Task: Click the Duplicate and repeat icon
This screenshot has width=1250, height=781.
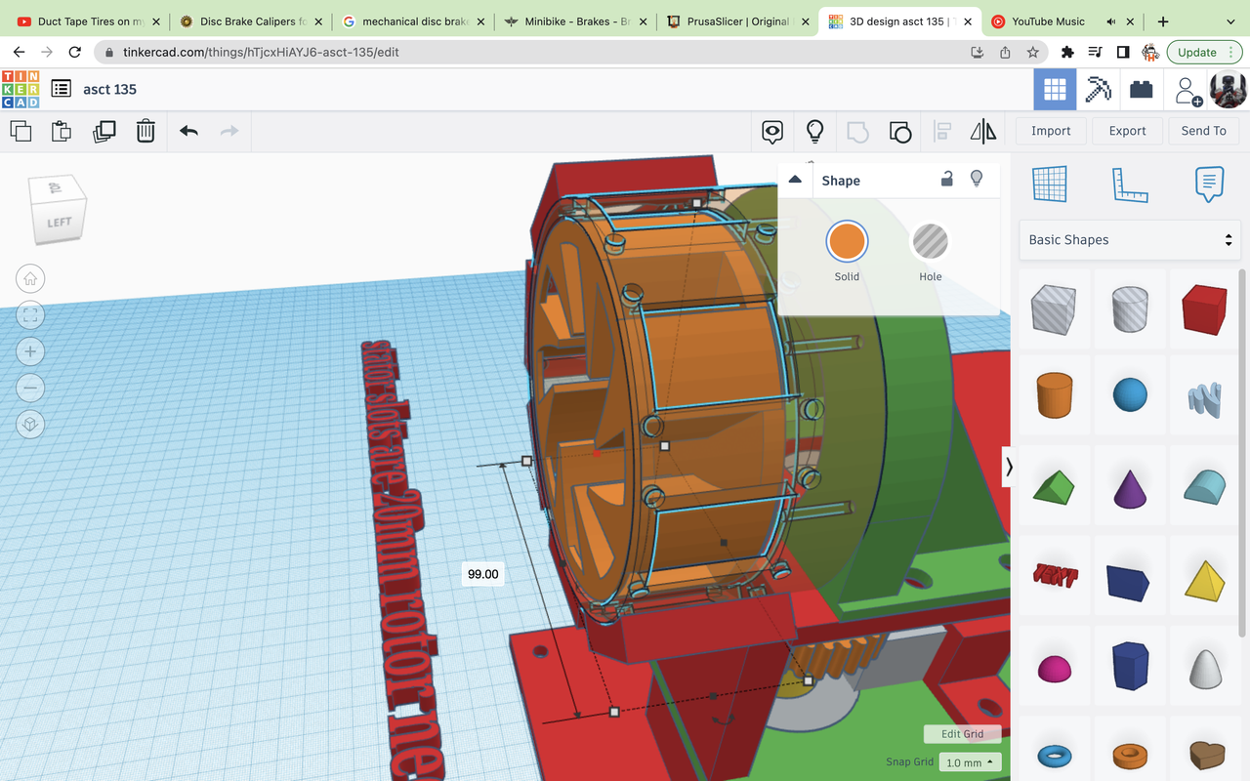Action: [x=104, y=131]
